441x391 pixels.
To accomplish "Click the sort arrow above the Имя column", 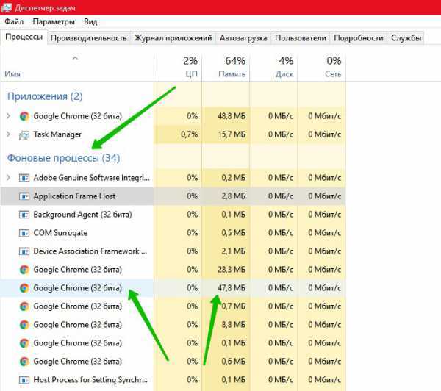I will 75,59.
